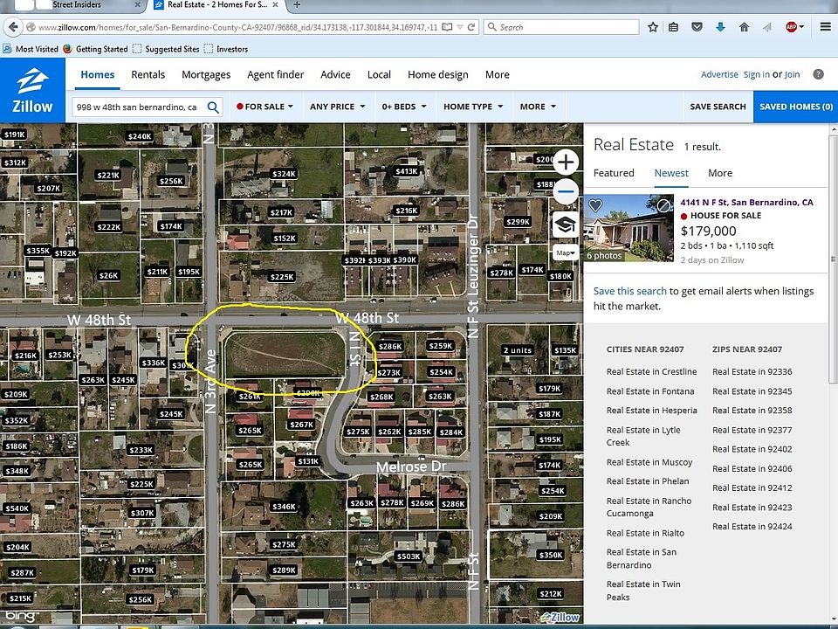Image resolution: width=838 pixels, height=629 pixels.
Task: Show schools with graduation cap icon
Action: pyautogui.click(x=566, y=225)
